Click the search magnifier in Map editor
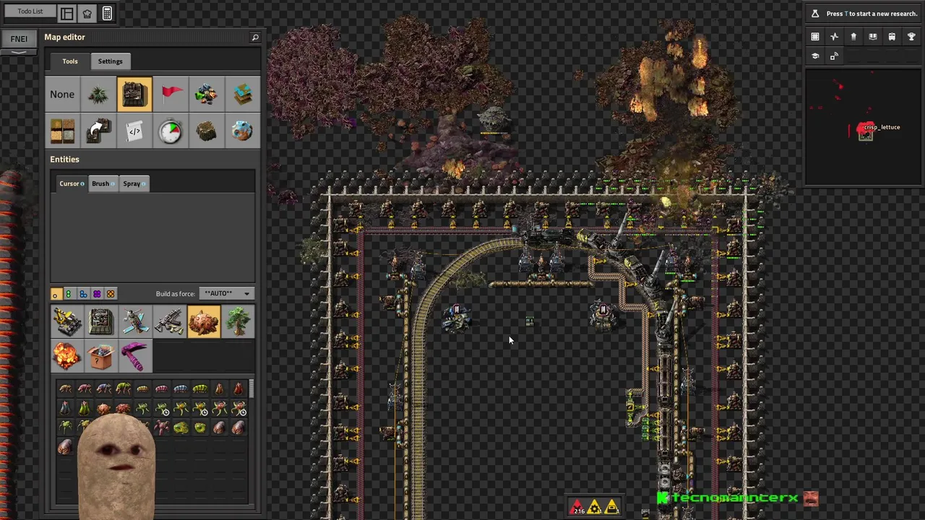The width and height of the screenshot is (925, 520). tap(255, 38)
